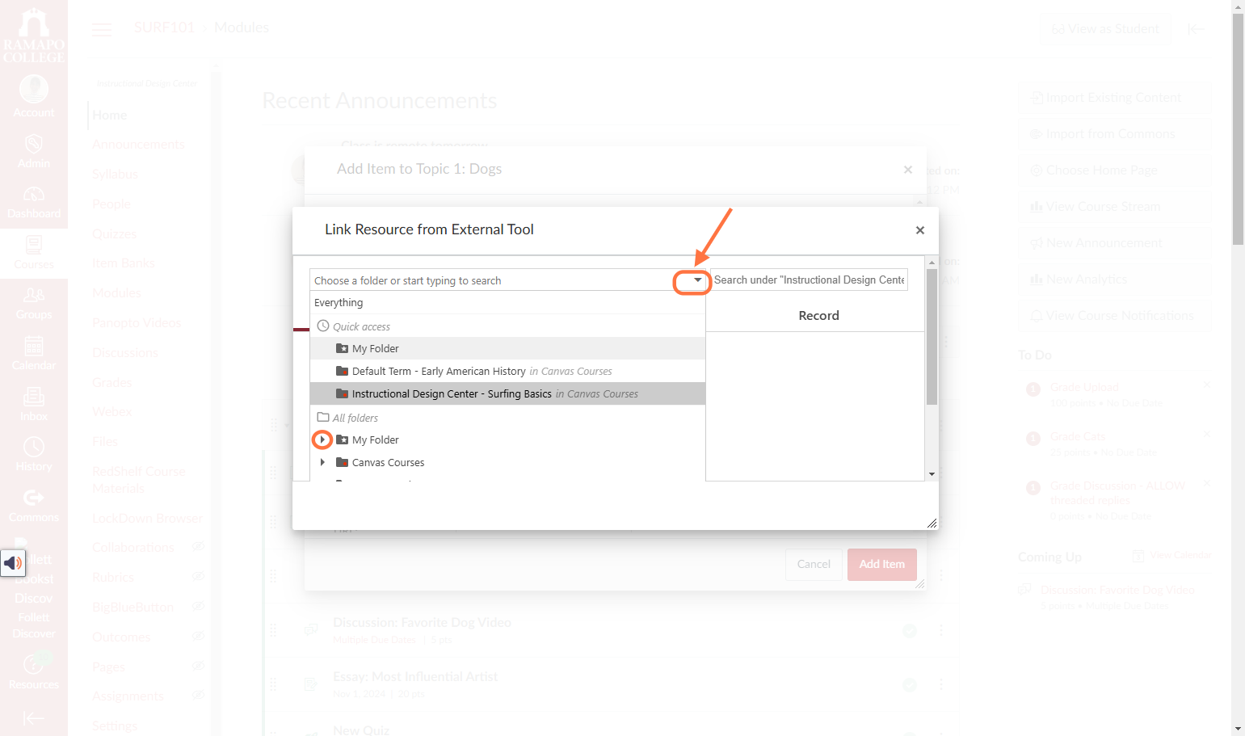
Task: Click the View as Student button
Action: (1105, 29)
